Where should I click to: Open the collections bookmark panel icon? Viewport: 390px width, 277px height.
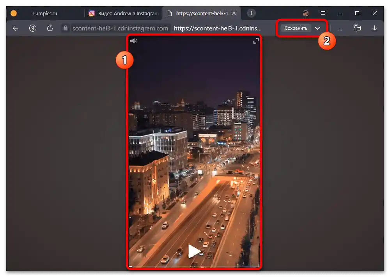point(357,28)
